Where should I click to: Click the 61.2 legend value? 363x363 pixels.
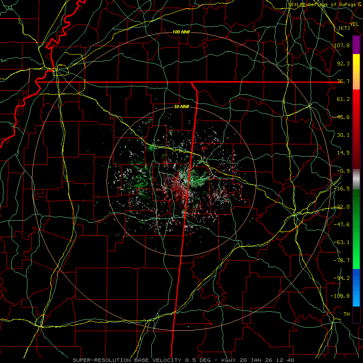coord(343,99)
